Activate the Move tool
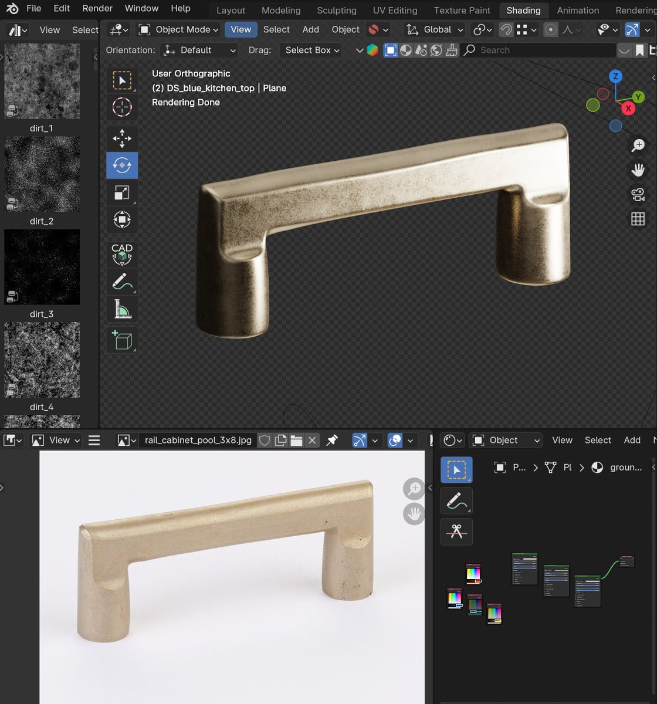The image size is (657, 704). 121,138
